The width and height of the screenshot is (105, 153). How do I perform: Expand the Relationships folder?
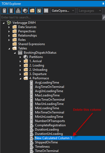[9, 36]
